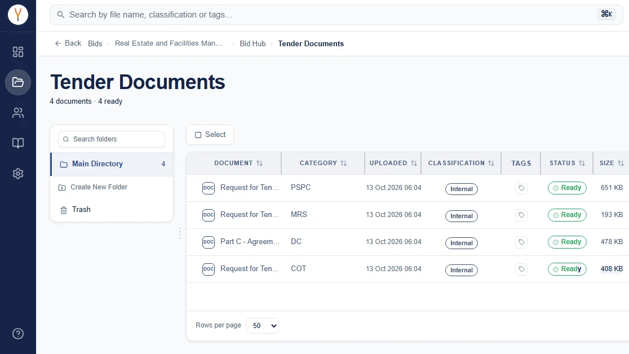The height and width of the screenshot is (354, 629).
Task: Focus the top file search field
Action: [336, 15]
